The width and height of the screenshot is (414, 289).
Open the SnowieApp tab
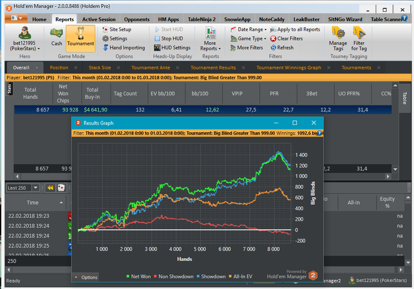237,20
